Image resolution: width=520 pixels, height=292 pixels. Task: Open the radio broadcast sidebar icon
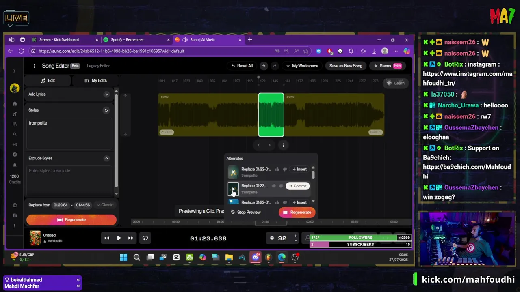(x=15, y=144)
